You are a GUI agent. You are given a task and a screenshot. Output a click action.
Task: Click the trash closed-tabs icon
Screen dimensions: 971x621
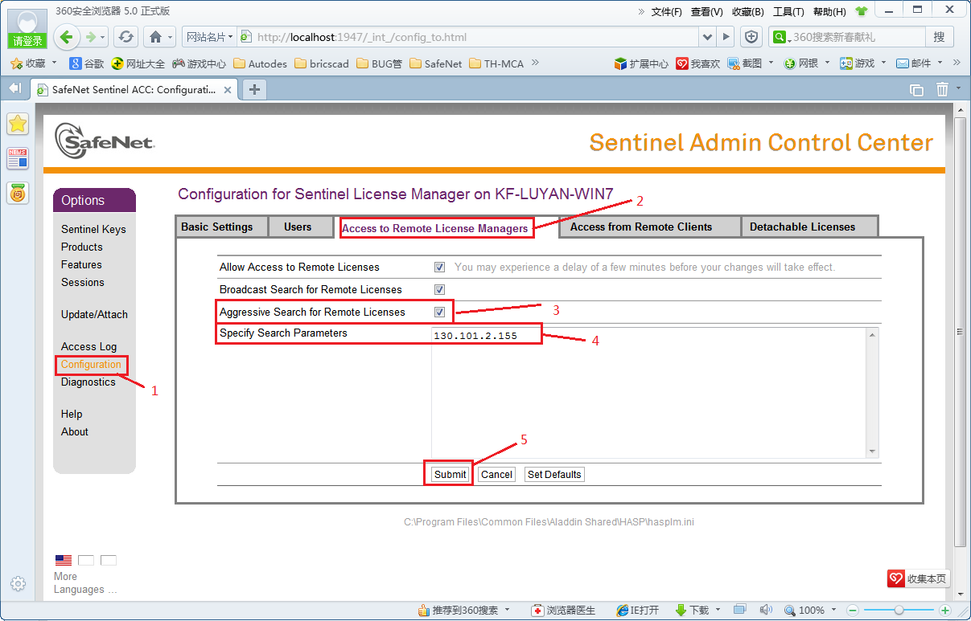(943, 89)
